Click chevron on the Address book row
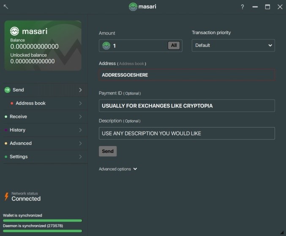286x236 pixels. point(80,103)
